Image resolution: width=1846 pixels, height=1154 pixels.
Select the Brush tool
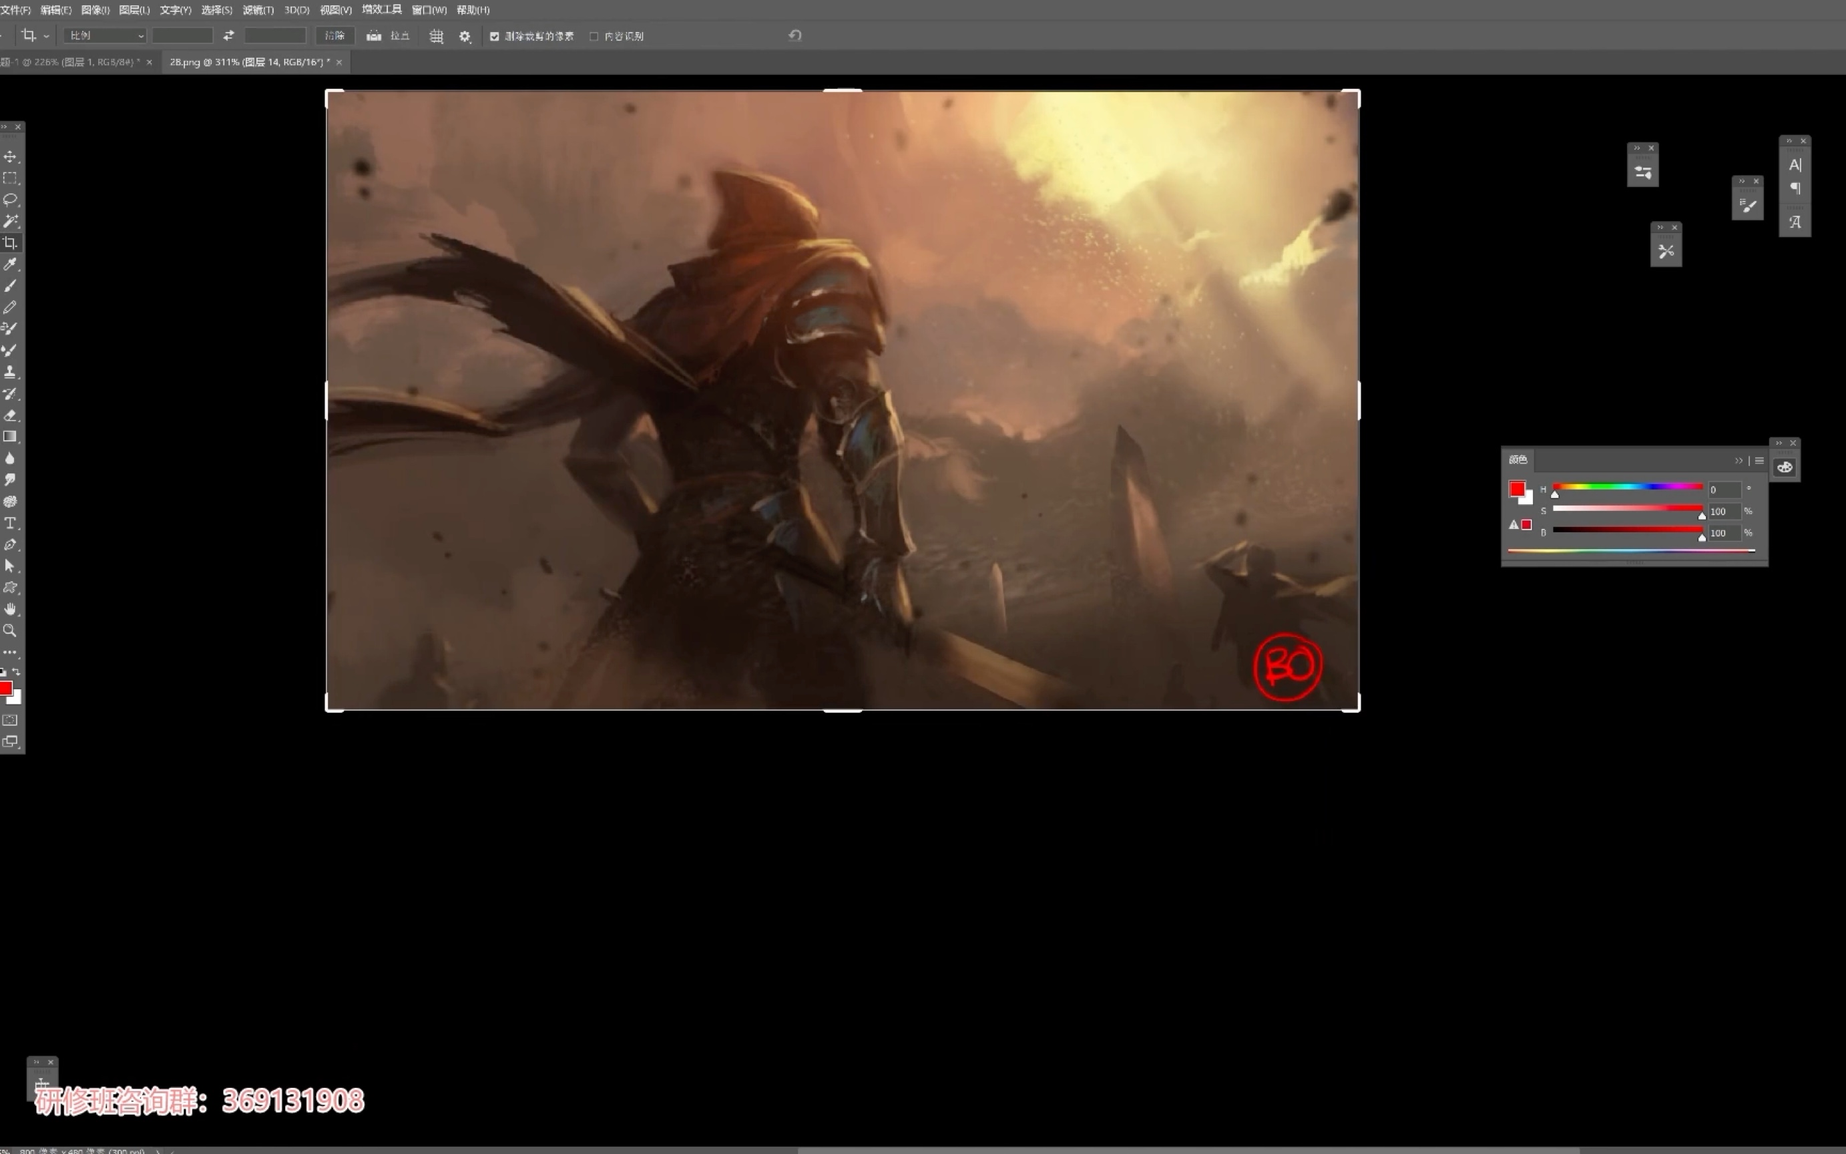(10, 285)
